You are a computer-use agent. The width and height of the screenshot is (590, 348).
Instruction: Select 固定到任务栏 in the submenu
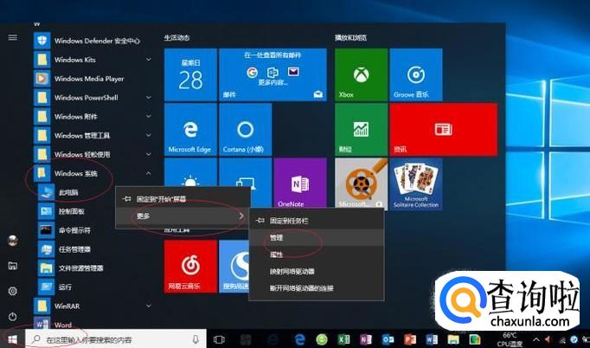(317, 221)
